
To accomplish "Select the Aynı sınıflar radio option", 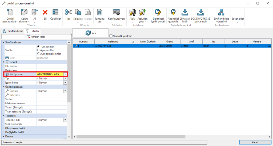I will (x=38, y=50).
